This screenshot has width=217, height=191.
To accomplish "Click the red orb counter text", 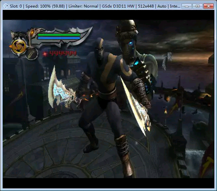I will [63, 53].
